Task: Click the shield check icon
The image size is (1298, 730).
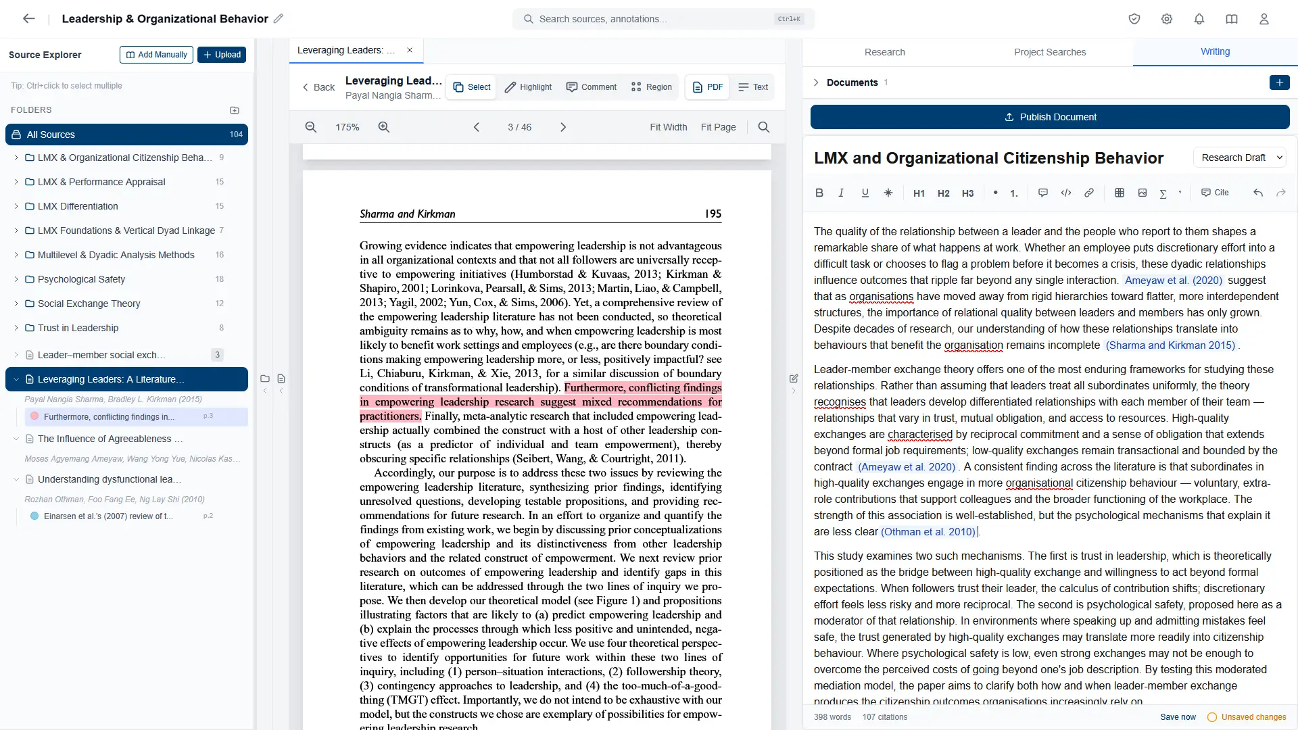Action: (x=1134, y=19)
